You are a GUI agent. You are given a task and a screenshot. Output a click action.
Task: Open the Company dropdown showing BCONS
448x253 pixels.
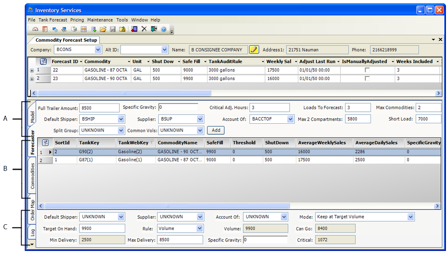pyautogui.click(x=98, y=50)
